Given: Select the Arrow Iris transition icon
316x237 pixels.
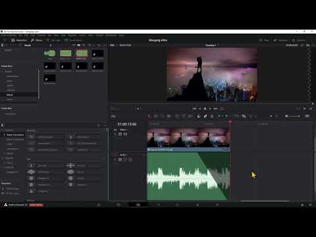Looking at the screenshot, I should pos(31,166).
